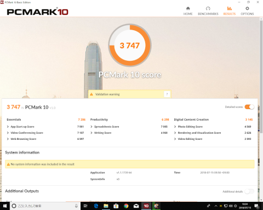Click the no system information warning icon
This screenshot has width=263, height=210.
coord(8,164)
